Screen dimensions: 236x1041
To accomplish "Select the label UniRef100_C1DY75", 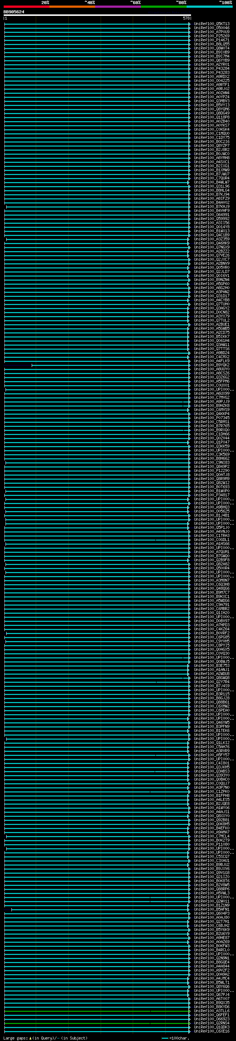I will point(212,137).
